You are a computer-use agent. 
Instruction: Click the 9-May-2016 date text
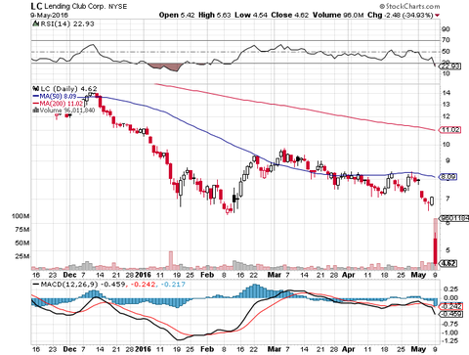click(x=50, y=16)
